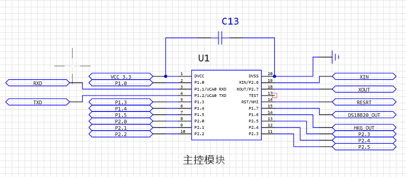Click the DVCC pin name in U1
This screenshot has width=406, height=177.
point(199,76)
